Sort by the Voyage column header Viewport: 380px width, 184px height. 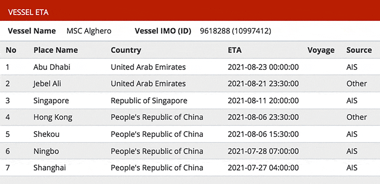pyautogui.click(x=321, y=50)
